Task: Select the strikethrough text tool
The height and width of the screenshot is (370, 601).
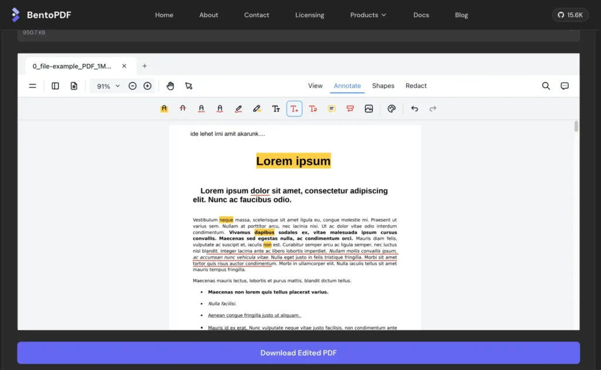Action: click(183, 109)
